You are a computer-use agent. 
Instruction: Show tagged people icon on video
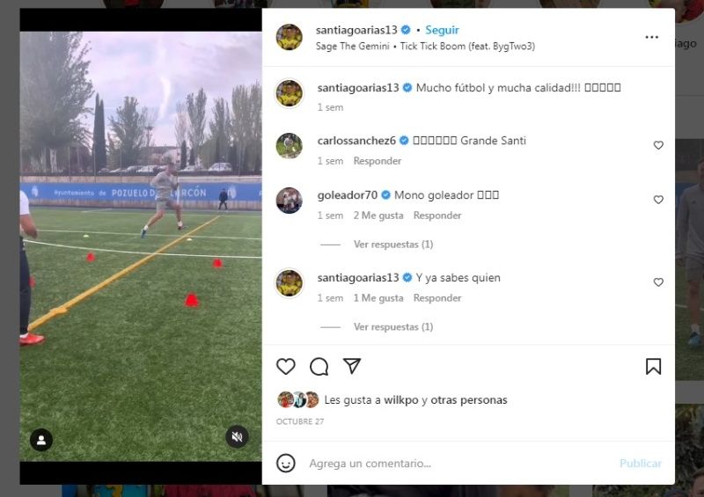41,440
